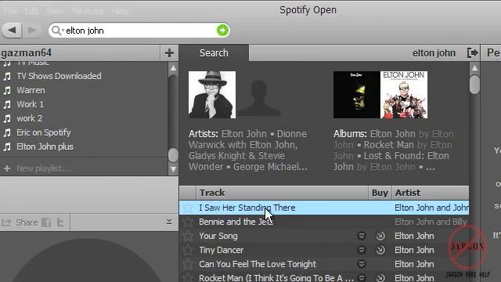The image size is (501, 282).
Task: Click the share/export icon beside elton john
Action: pyautogui.click(x=472, y=52)
